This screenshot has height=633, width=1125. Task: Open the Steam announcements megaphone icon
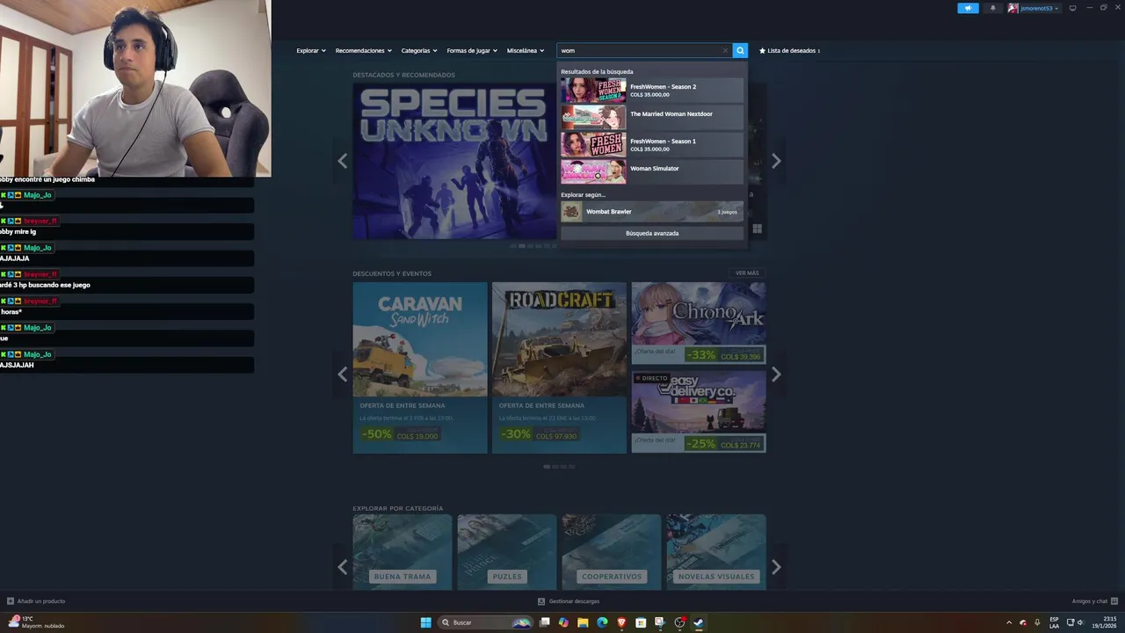coord(968,8)
